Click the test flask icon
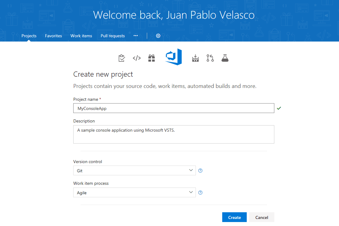The image size is (339, 226). click(x=225, y=58)
